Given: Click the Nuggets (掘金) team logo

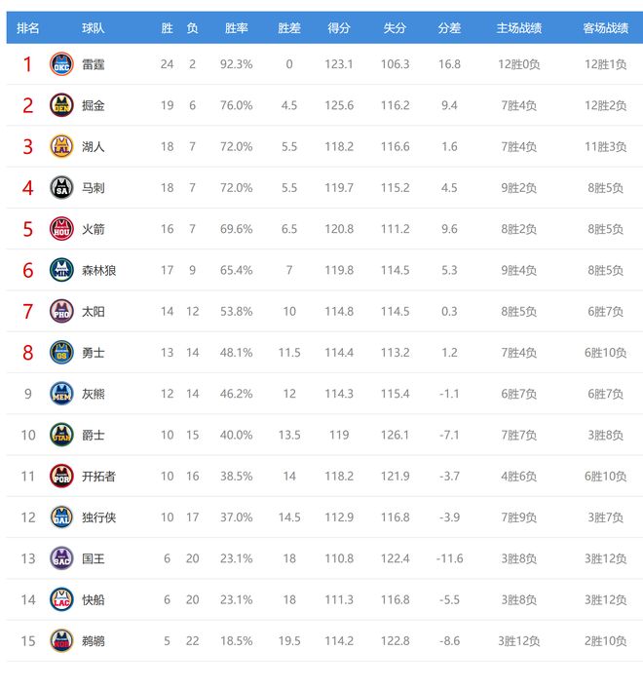Looking at the screenshot, I should click(61, 105).
